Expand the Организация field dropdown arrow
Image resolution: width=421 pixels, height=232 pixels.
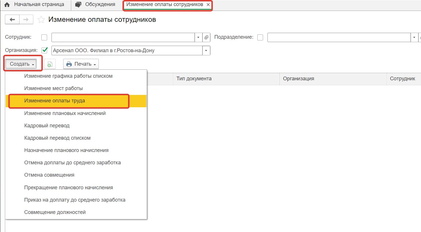pyautogui.click(x=206, y=50)
